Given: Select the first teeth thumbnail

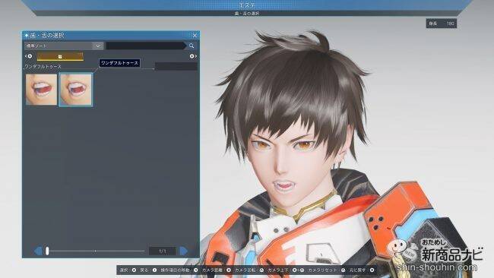Looking at the screenshot, I should coord(42,90).
